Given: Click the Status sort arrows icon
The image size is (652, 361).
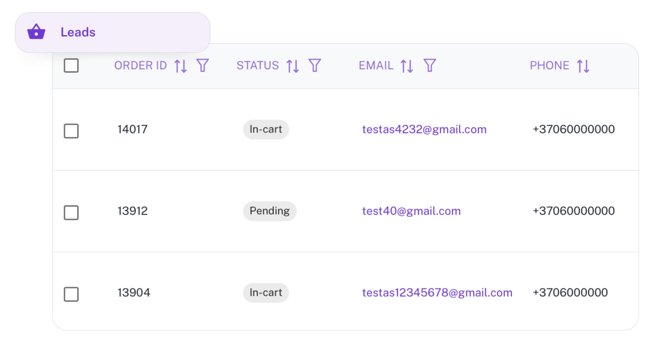Looking at the screenshot, I should pos(292,65).
